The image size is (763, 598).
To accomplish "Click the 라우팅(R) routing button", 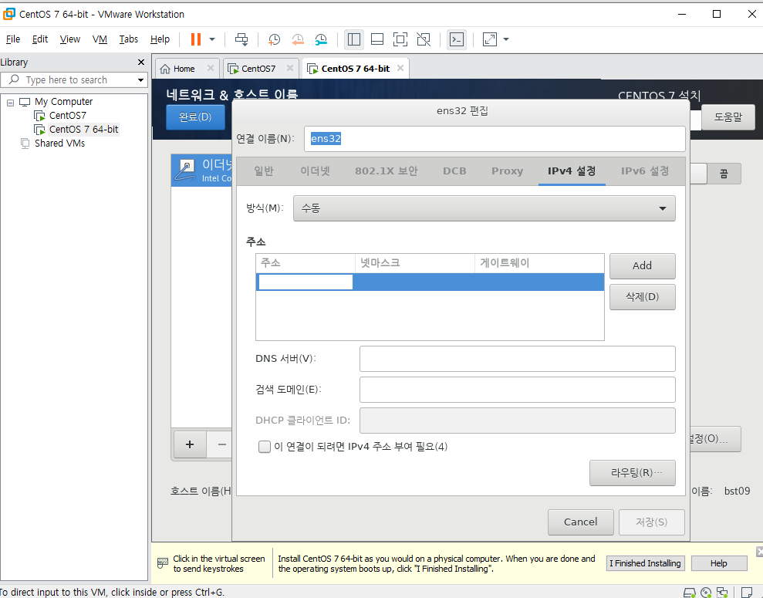I will 633,473.
